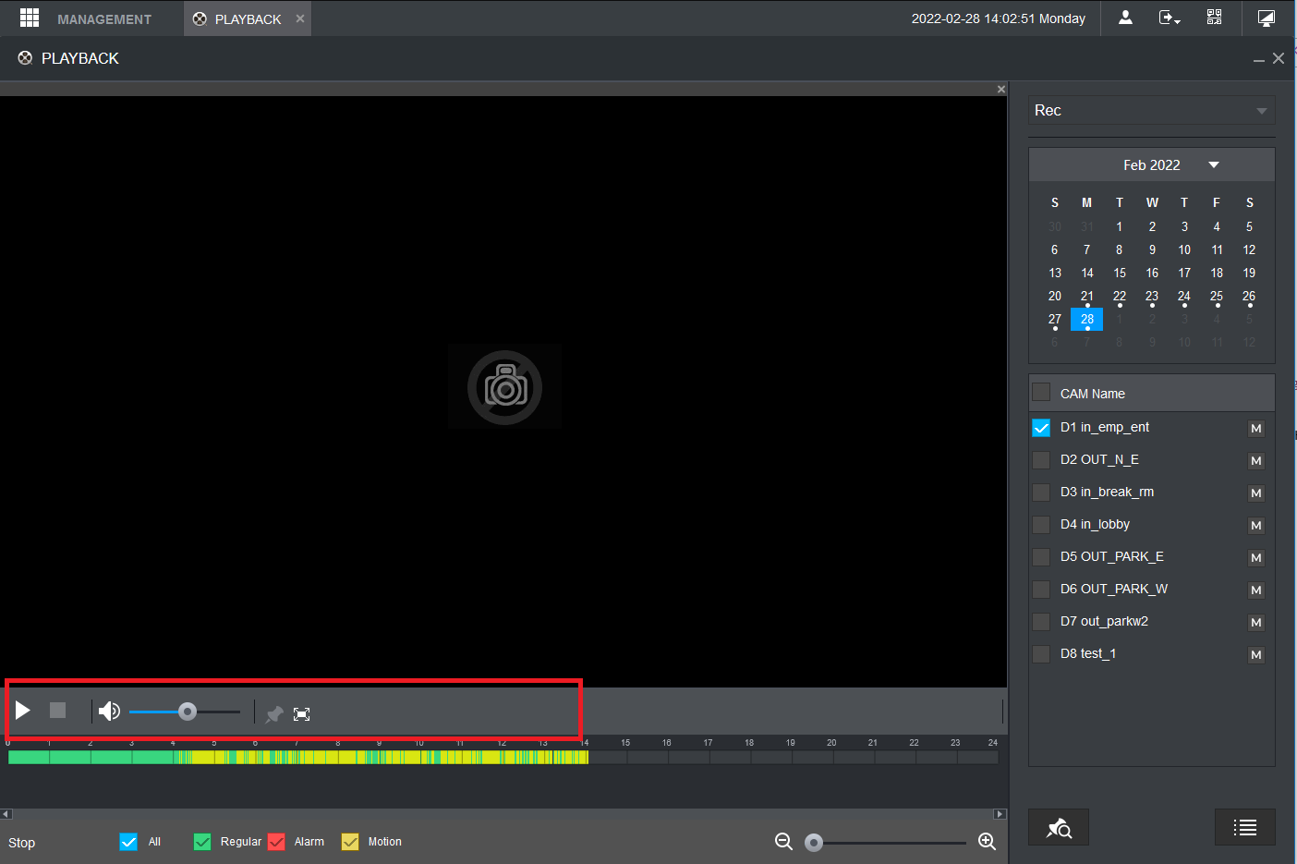Close the video pane with small X
The image size is (1297, 864).
coord(1000,89)
